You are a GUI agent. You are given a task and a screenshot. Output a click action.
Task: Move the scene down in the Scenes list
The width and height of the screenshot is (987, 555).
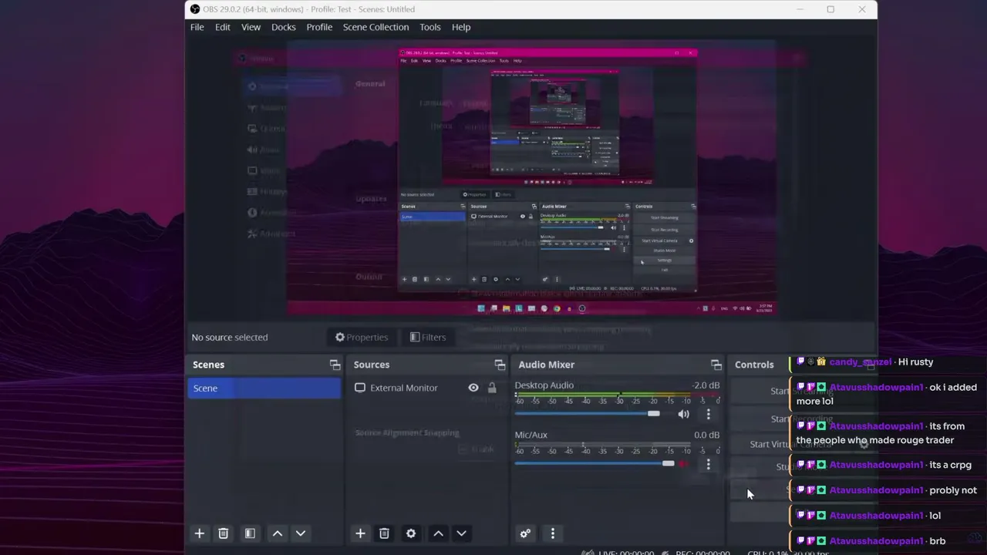pyautogui.click(x=301, y=533)
